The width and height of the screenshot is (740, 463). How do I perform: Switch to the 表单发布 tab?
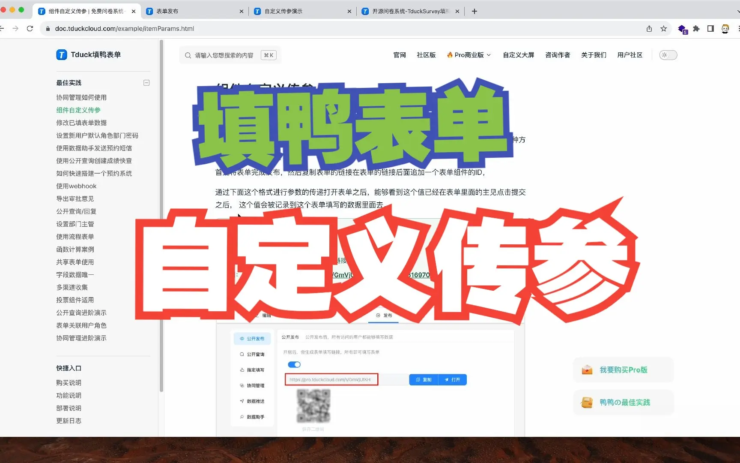195,12
